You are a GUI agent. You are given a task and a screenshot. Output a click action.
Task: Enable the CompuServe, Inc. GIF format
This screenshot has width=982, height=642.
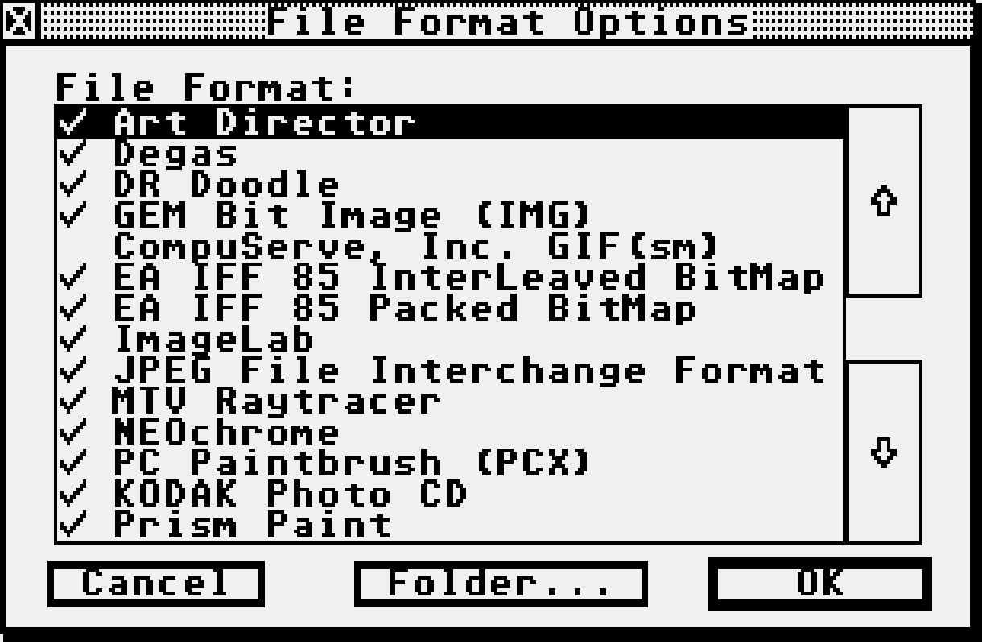point(72,246)
